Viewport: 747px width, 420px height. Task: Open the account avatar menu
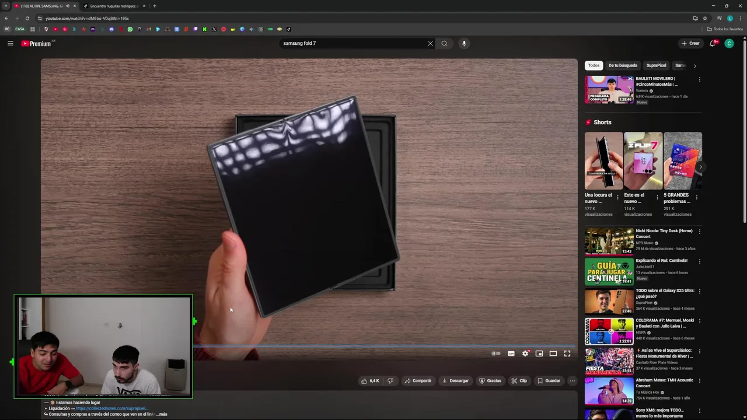point(729,43)
